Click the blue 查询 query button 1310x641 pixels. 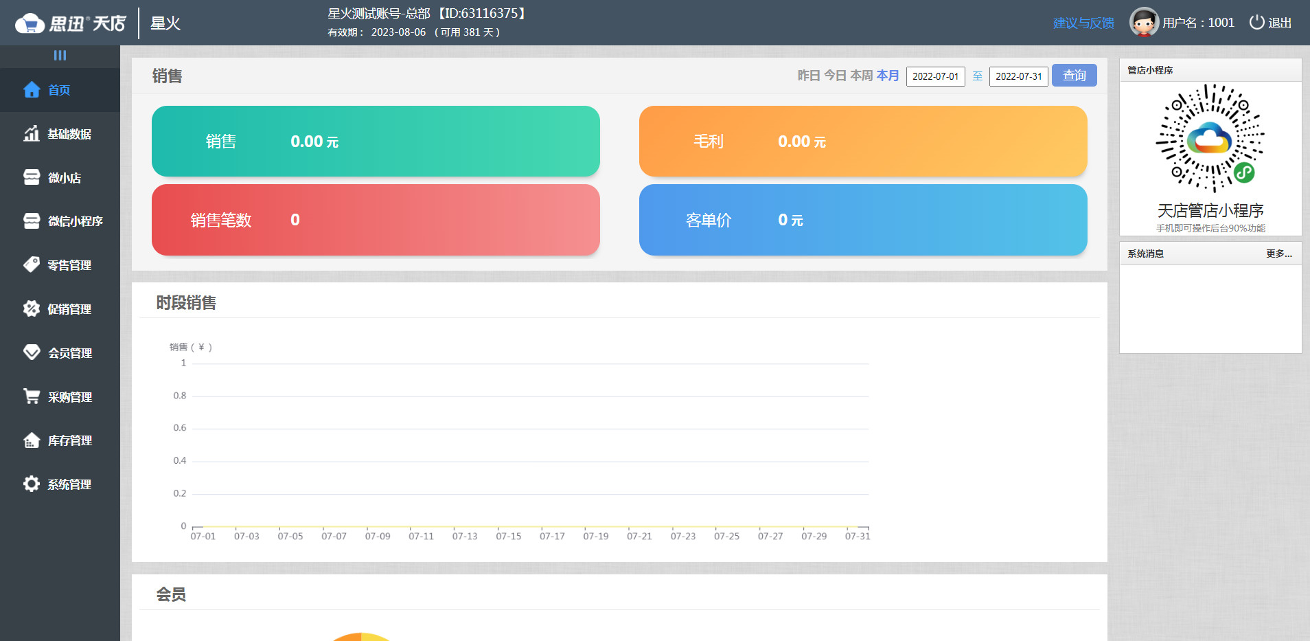click(x=1075, y=76)
